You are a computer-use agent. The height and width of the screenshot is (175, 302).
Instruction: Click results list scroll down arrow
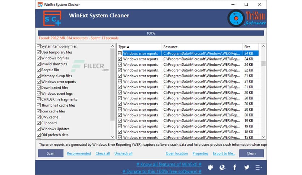[x=263, y=137]
